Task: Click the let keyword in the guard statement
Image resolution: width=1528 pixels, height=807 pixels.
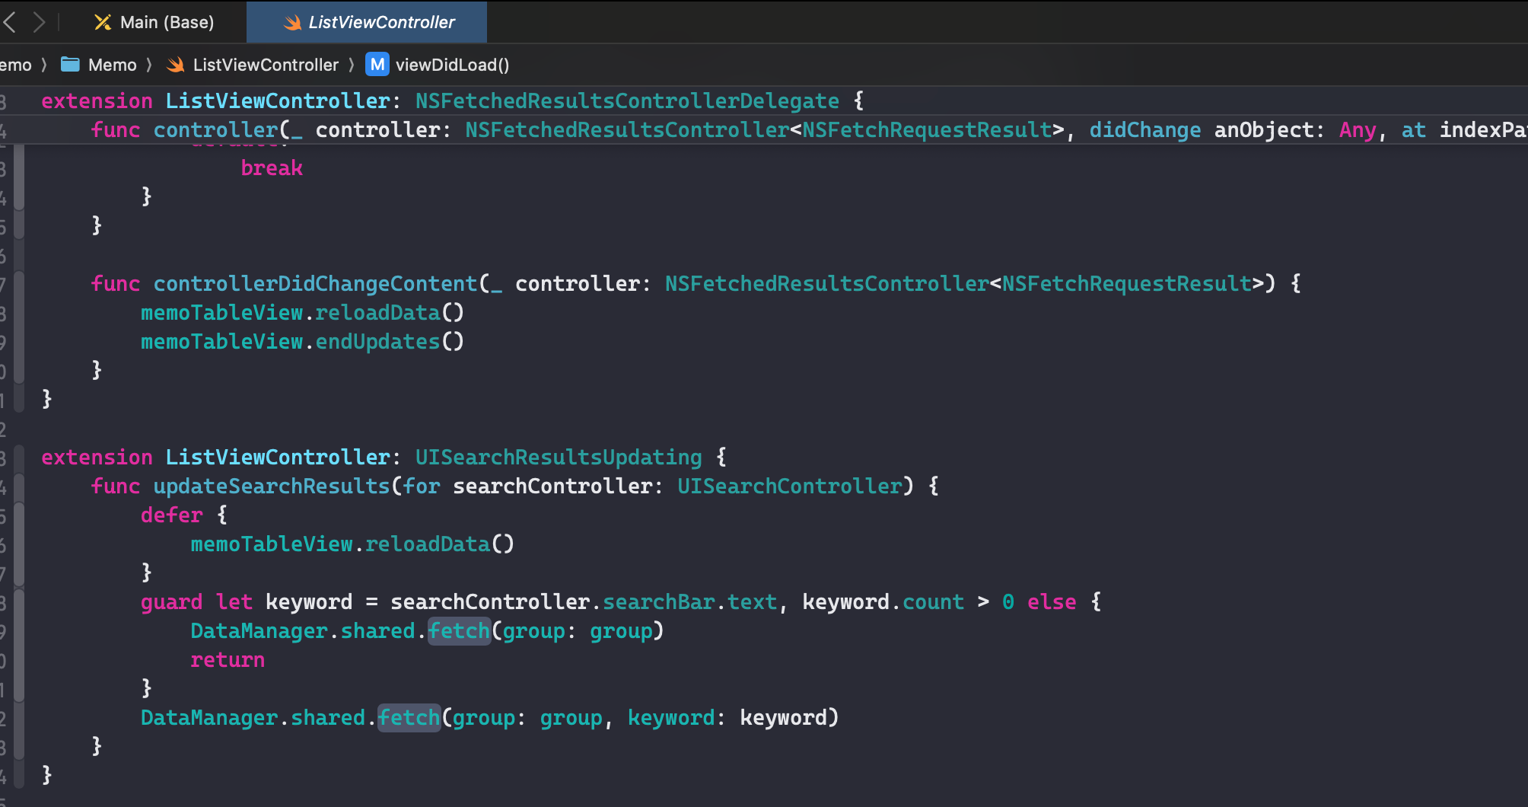Action: 234,601
